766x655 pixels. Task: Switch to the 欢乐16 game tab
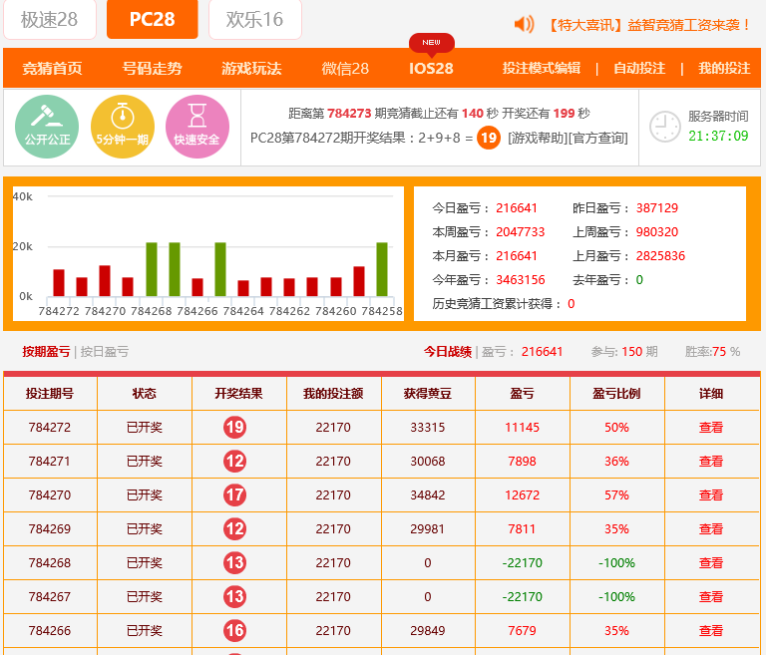254,19
